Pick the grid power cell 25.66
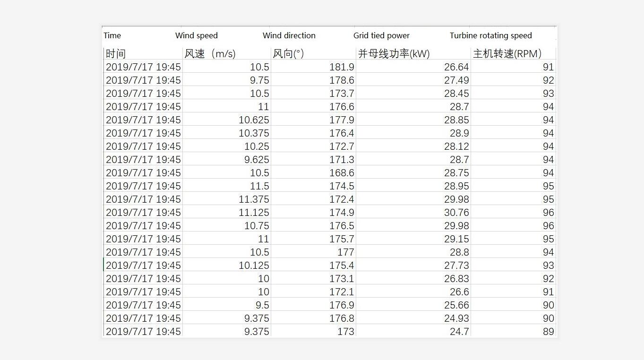The height and width of the screenshot is (360, 644). coord(413,305)
